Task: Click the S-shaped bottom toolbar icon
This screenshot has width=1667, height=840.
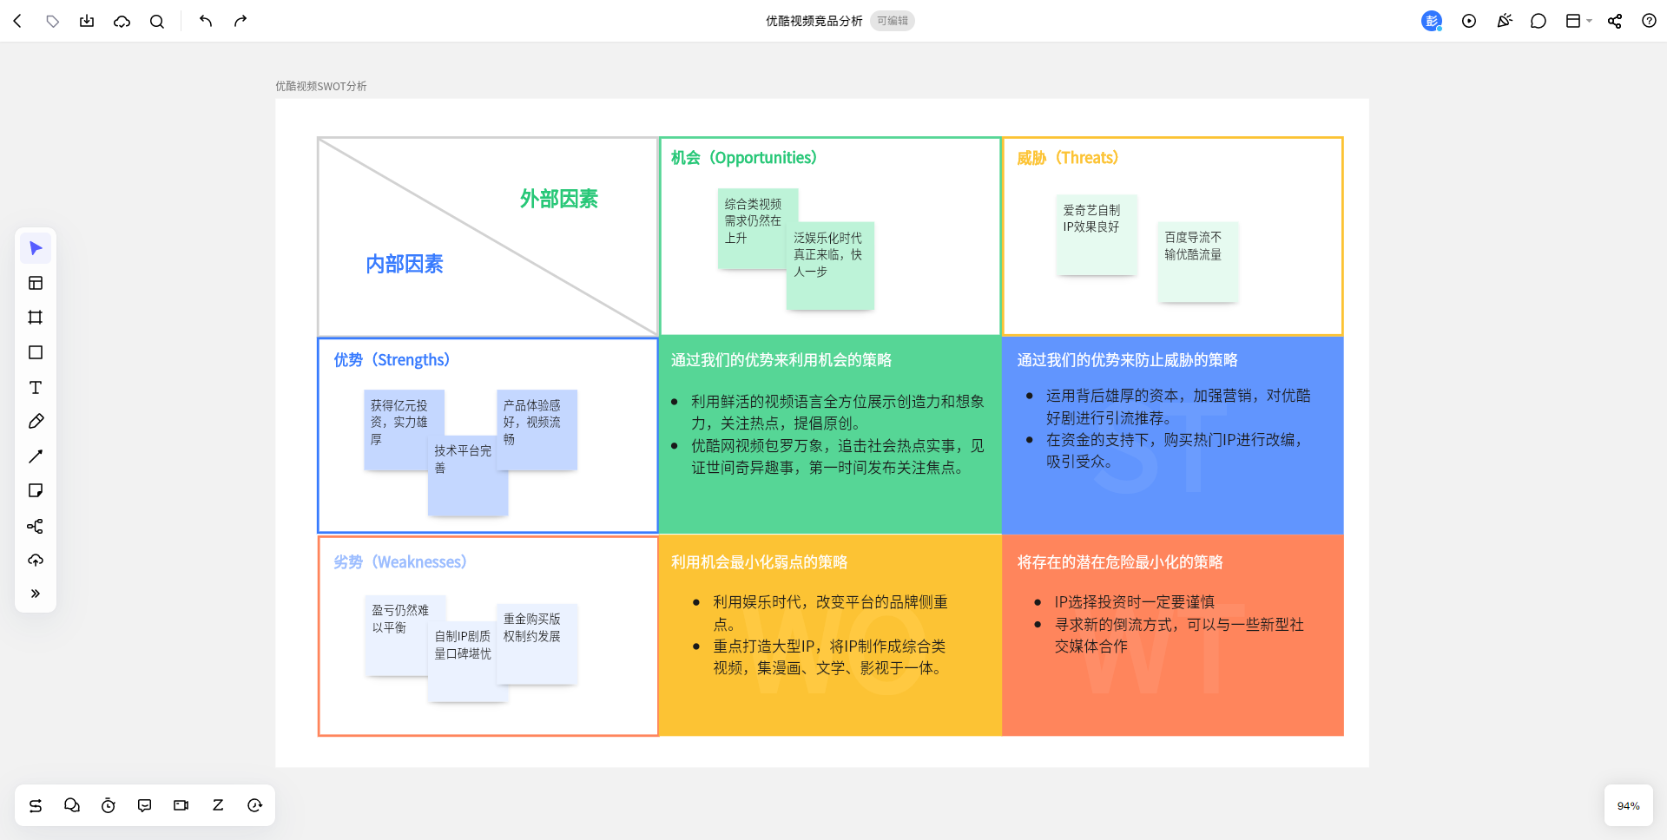Action: click(36, 805)
